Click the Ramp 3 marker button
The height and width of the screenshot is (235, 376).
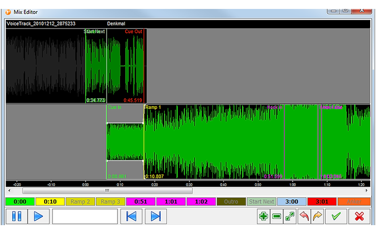[x=110, y=202]
